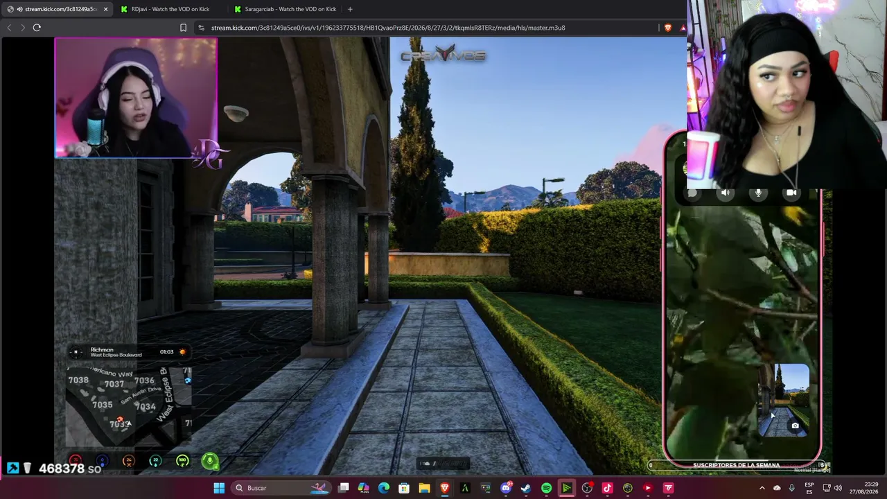
Task: Click the red health status ring
Action: (x=76, y=461)
